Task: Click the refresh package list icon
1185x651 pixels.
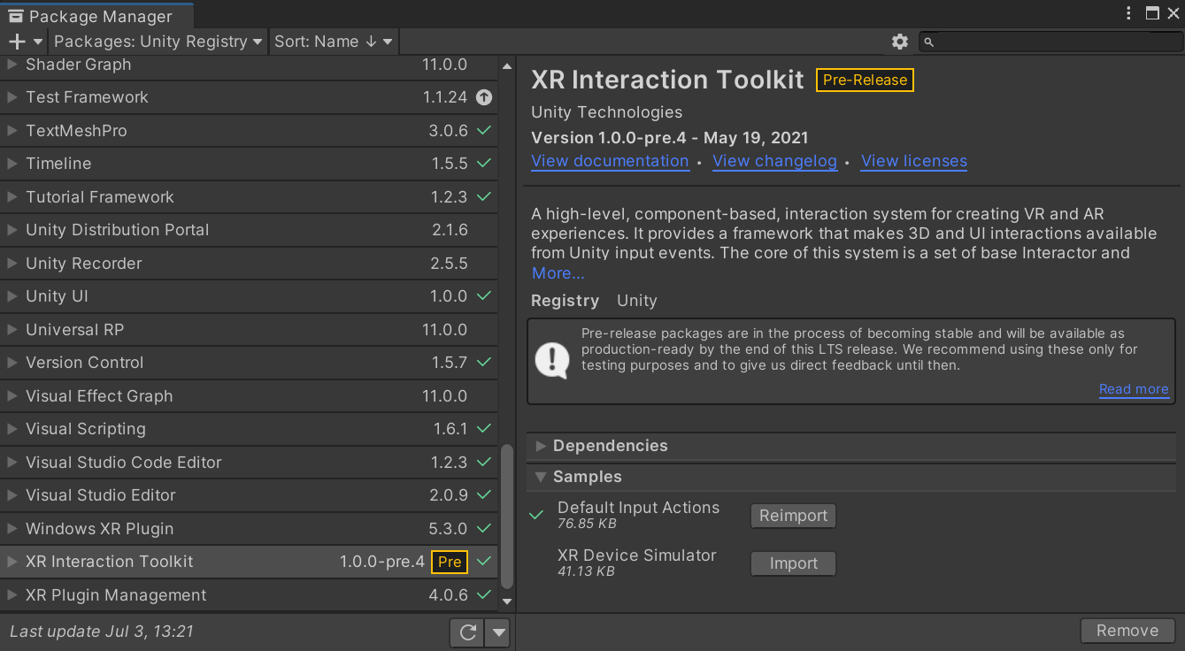Action: [x=468, y=632]
